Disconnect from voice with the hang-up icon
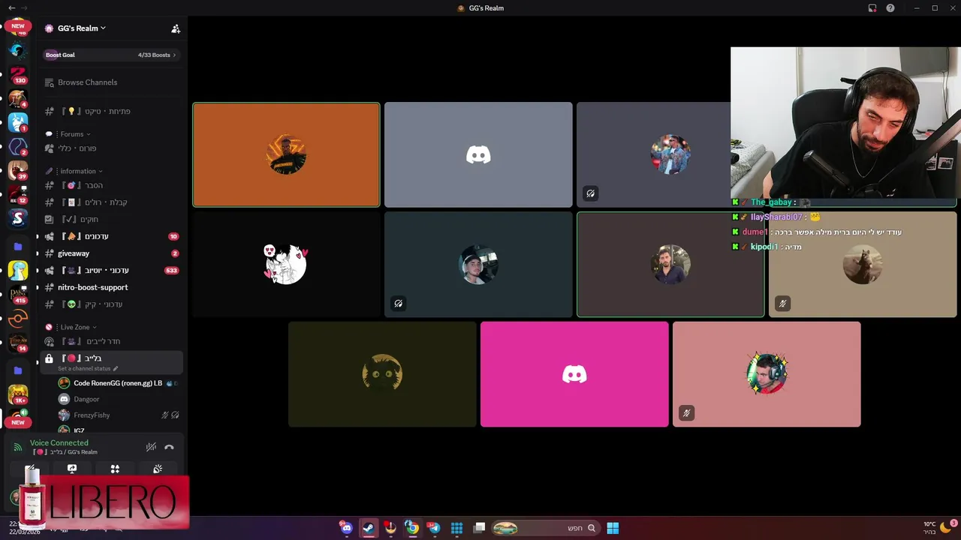Screen dimensions: 961x540 (x=169, y=447)
